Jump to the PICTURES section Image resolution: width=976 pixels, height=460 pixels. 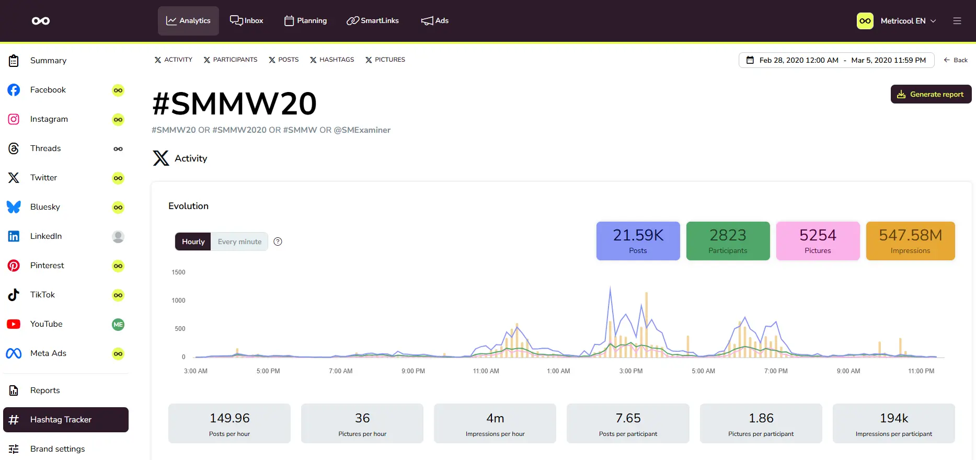tap(385, 60)
